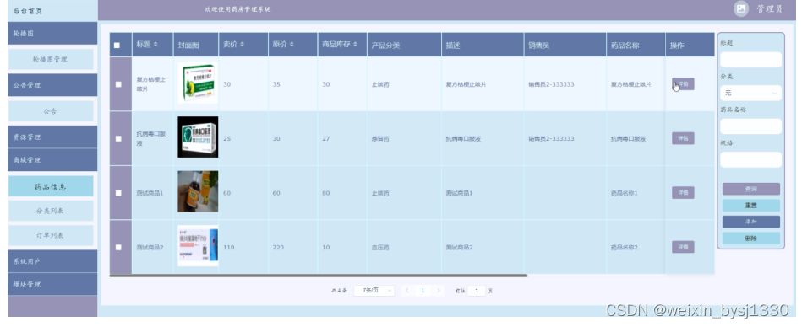Select the 药品信息 submenu item
Image resolution: width=802 pixels, height=327 pixels.
pos(51,187)
